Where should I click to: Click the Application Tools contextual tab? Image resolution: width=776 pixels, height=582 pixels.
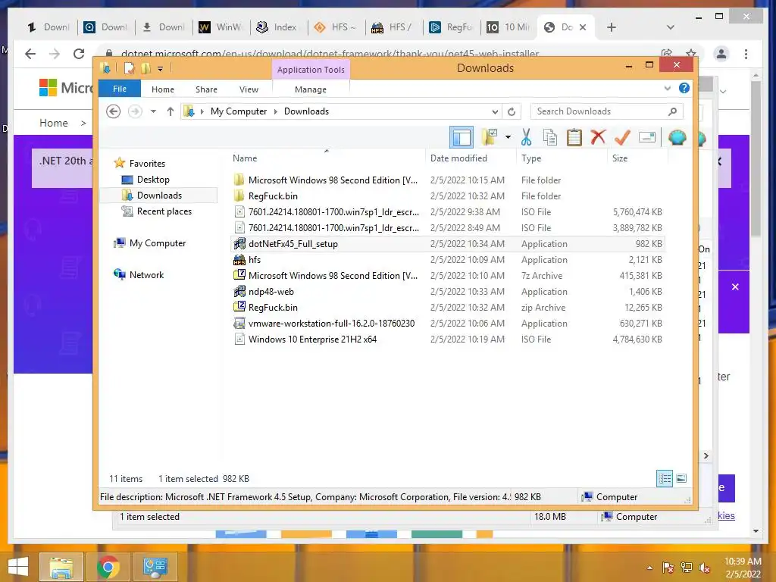[x=311, y=69]
